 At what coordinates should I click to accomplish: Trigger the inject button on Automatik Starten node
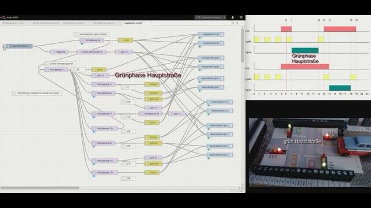point(5,46)
